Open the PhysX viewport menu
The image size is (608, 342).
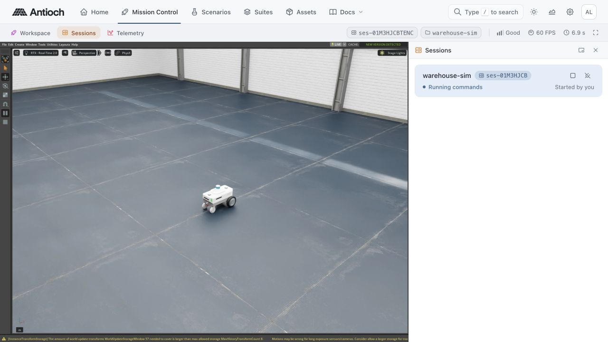(123, 53)
